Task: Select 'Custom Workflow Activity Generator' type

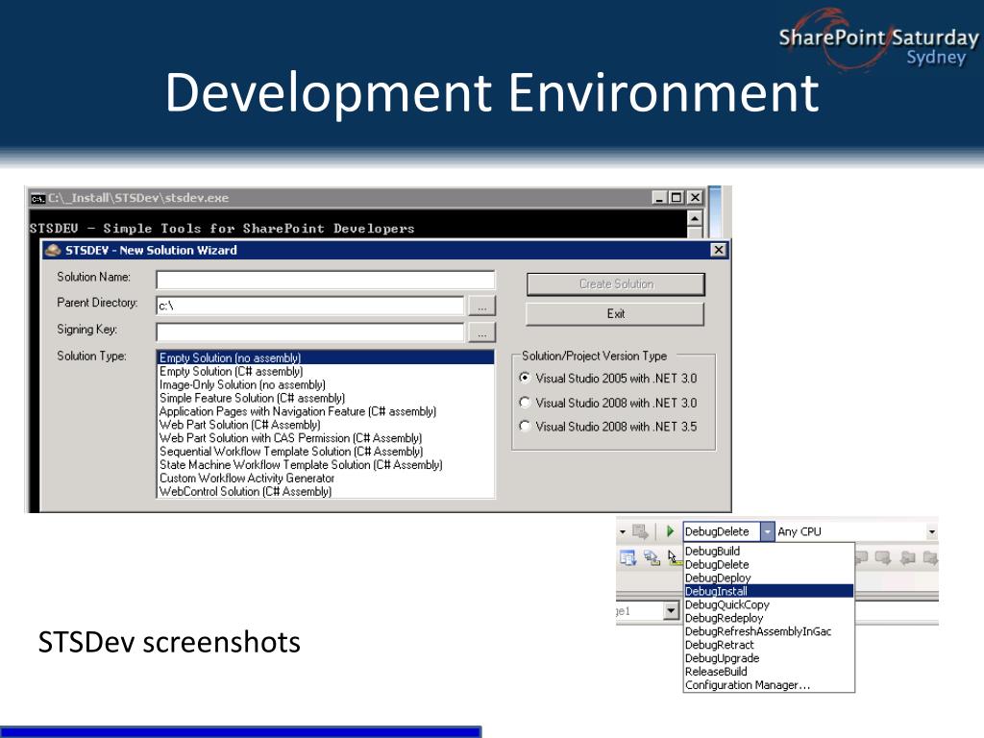Action: pyautogui.click(x=325, y=479)
